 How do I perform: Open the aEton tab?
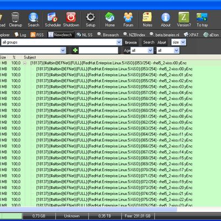click(x=211, y=35)
